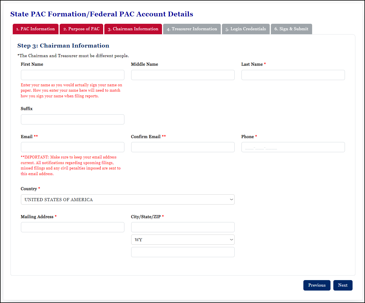Screen dimensions: 365x303
Task: Open the Login Credentials step
Action: pyautogui.click(x=245, y=29)
